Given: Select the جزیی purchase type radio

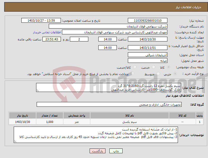Looking at the screenshot, I should (175, 74).
